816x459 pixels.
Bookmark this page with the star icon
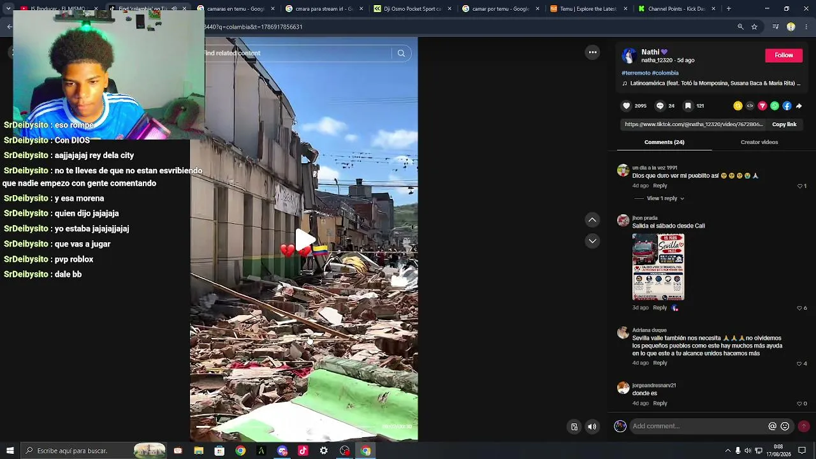[x=754, y=27]
